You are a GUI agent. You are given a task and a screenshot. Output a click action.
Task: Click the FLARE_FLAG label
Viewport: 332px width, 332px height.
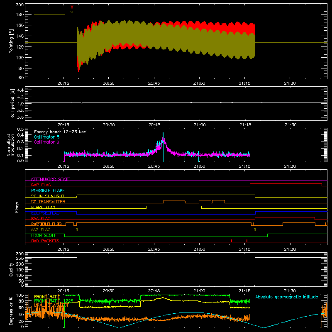43,207
